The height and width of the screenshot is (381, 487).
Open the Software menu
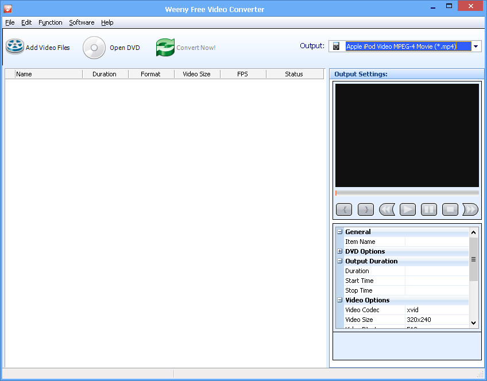coord(82,22)
